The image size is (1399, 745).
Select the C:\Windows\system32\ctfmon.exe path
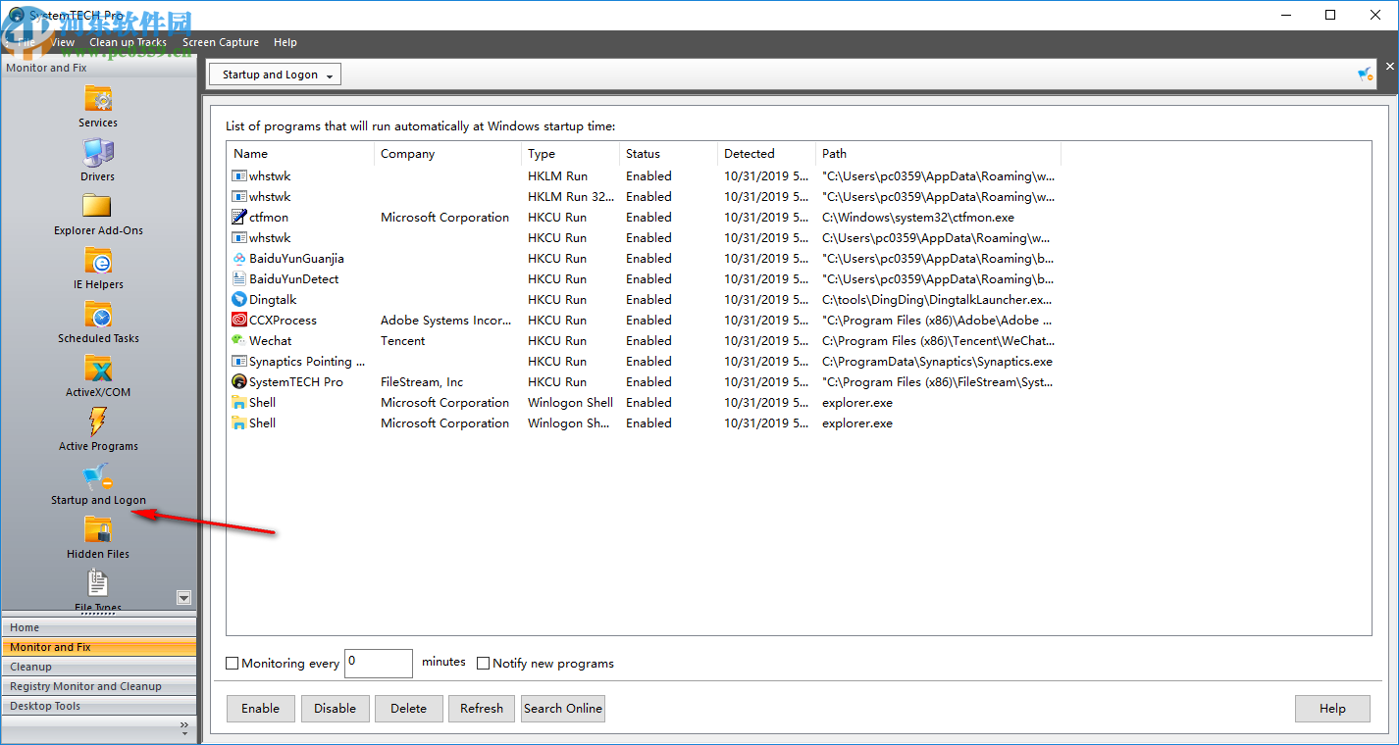(918, 218)
